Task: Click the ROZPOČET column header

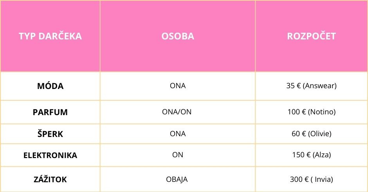Action: pos(312,36)
